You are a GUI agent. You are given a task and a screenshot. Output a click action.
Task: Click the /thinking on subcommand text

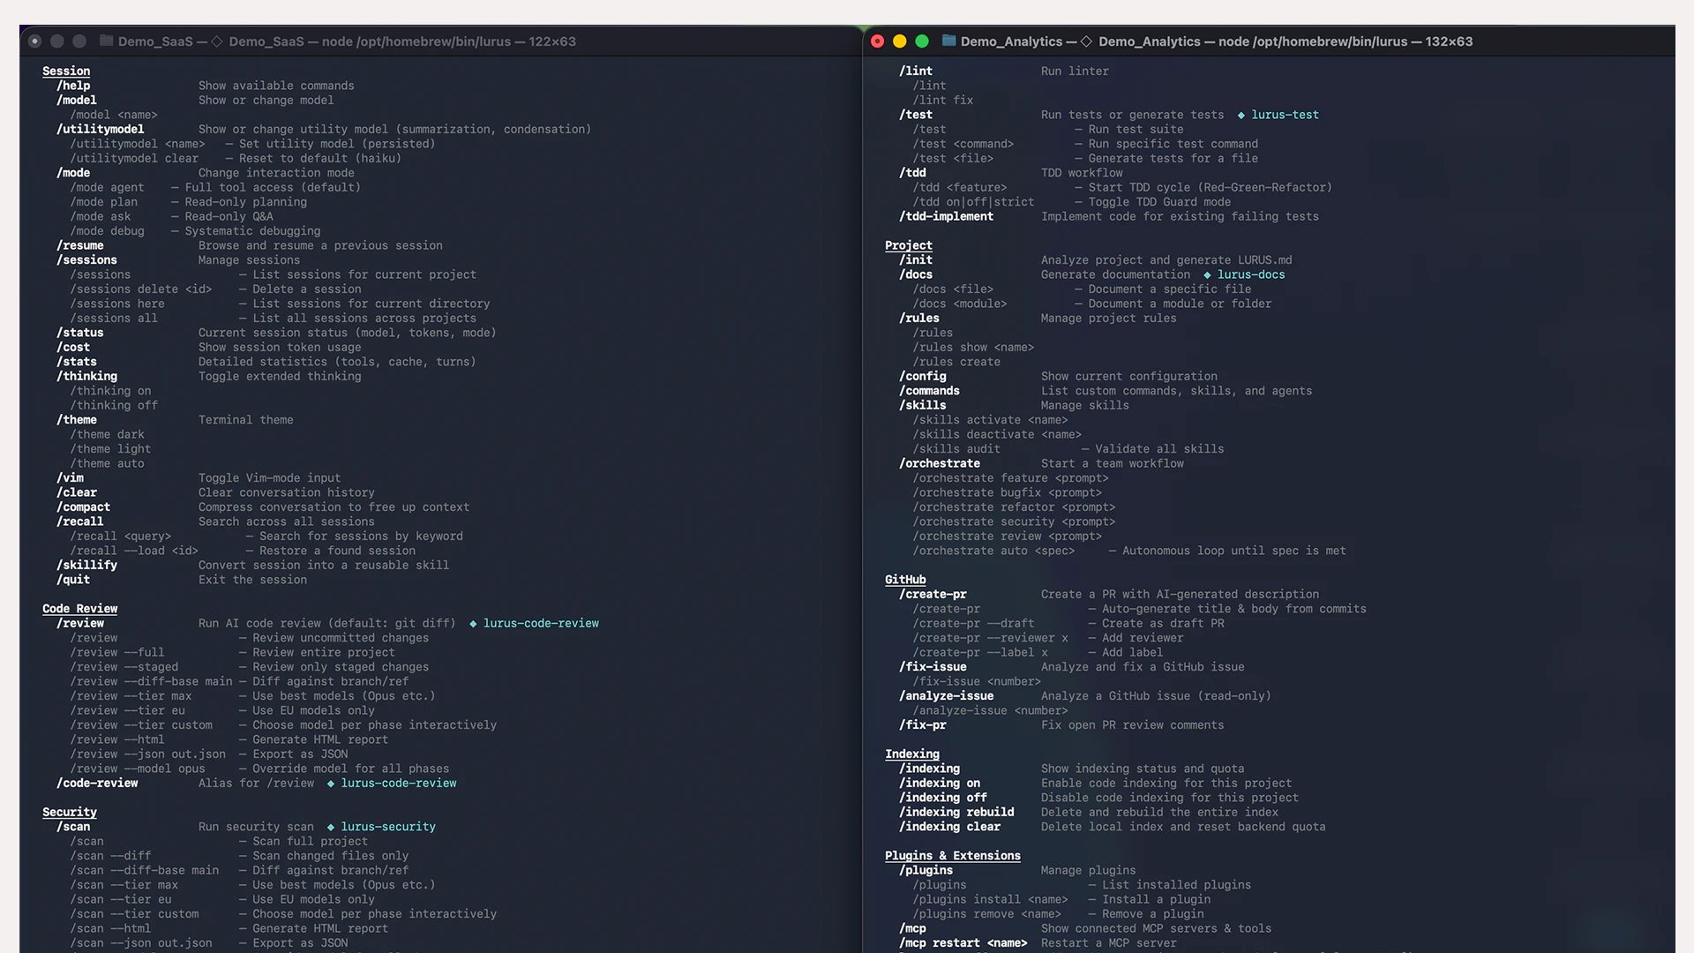coord(110,391)
